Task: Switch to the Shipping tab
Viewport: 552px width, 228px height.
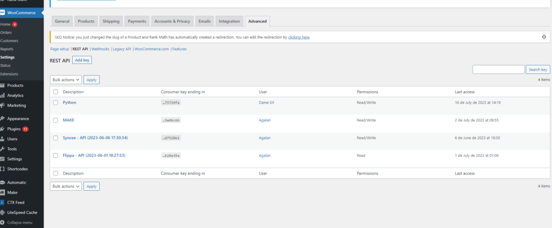Action: click(111, 21)
